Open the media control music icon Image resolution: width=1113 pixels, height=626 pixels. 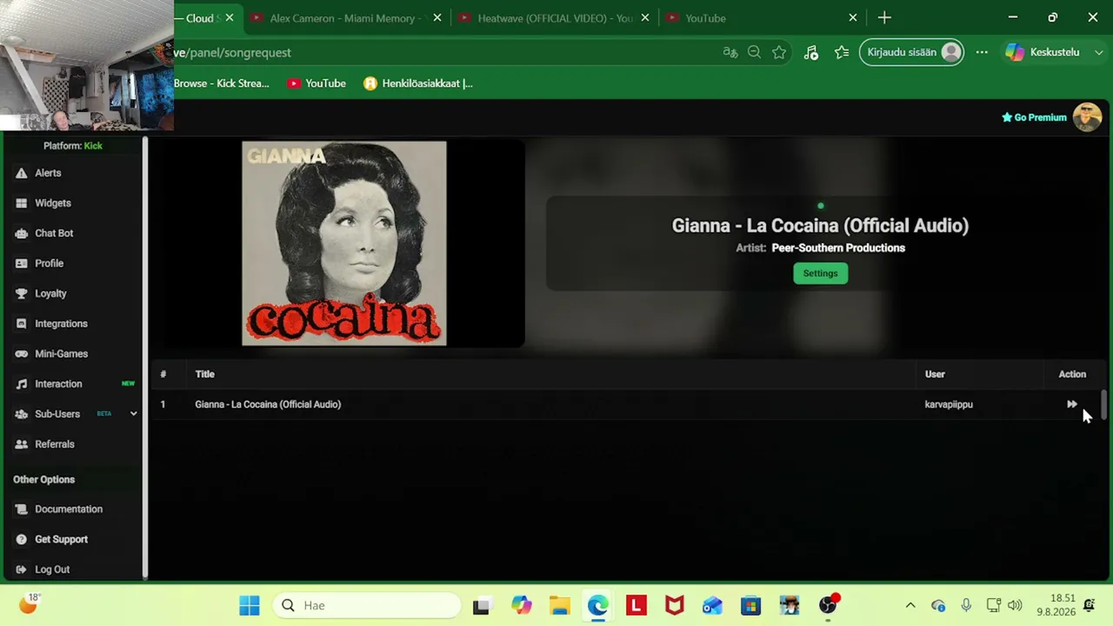coord(810,53)
